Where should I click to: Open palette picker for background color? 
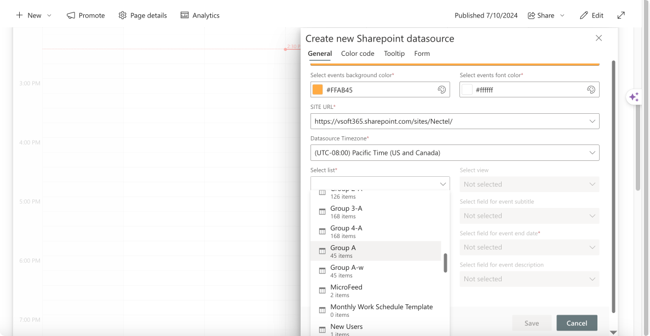[442, 90]
